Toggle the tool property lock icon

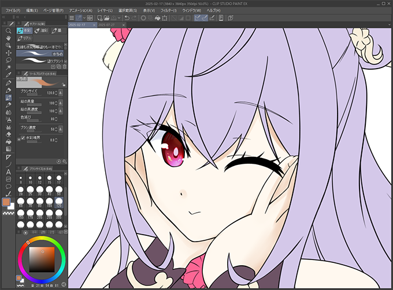tap(64, 85)
